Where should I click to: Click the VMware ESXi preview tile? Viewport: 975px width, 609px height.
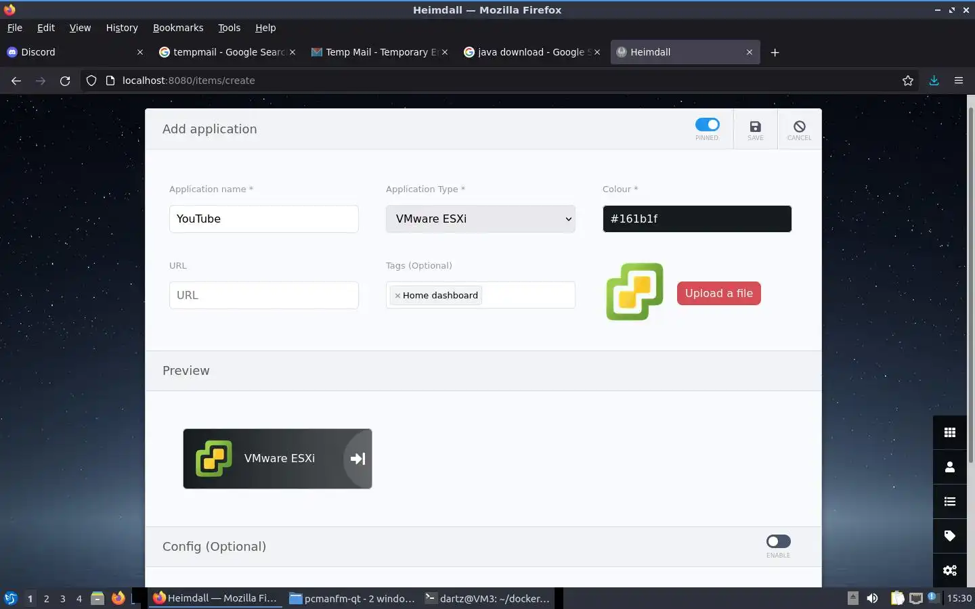278,459
